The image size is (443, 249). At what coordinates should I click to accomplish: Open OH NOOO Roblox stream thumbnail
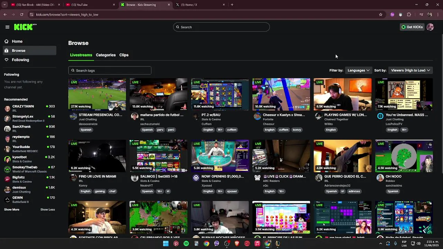coord(404,156)
